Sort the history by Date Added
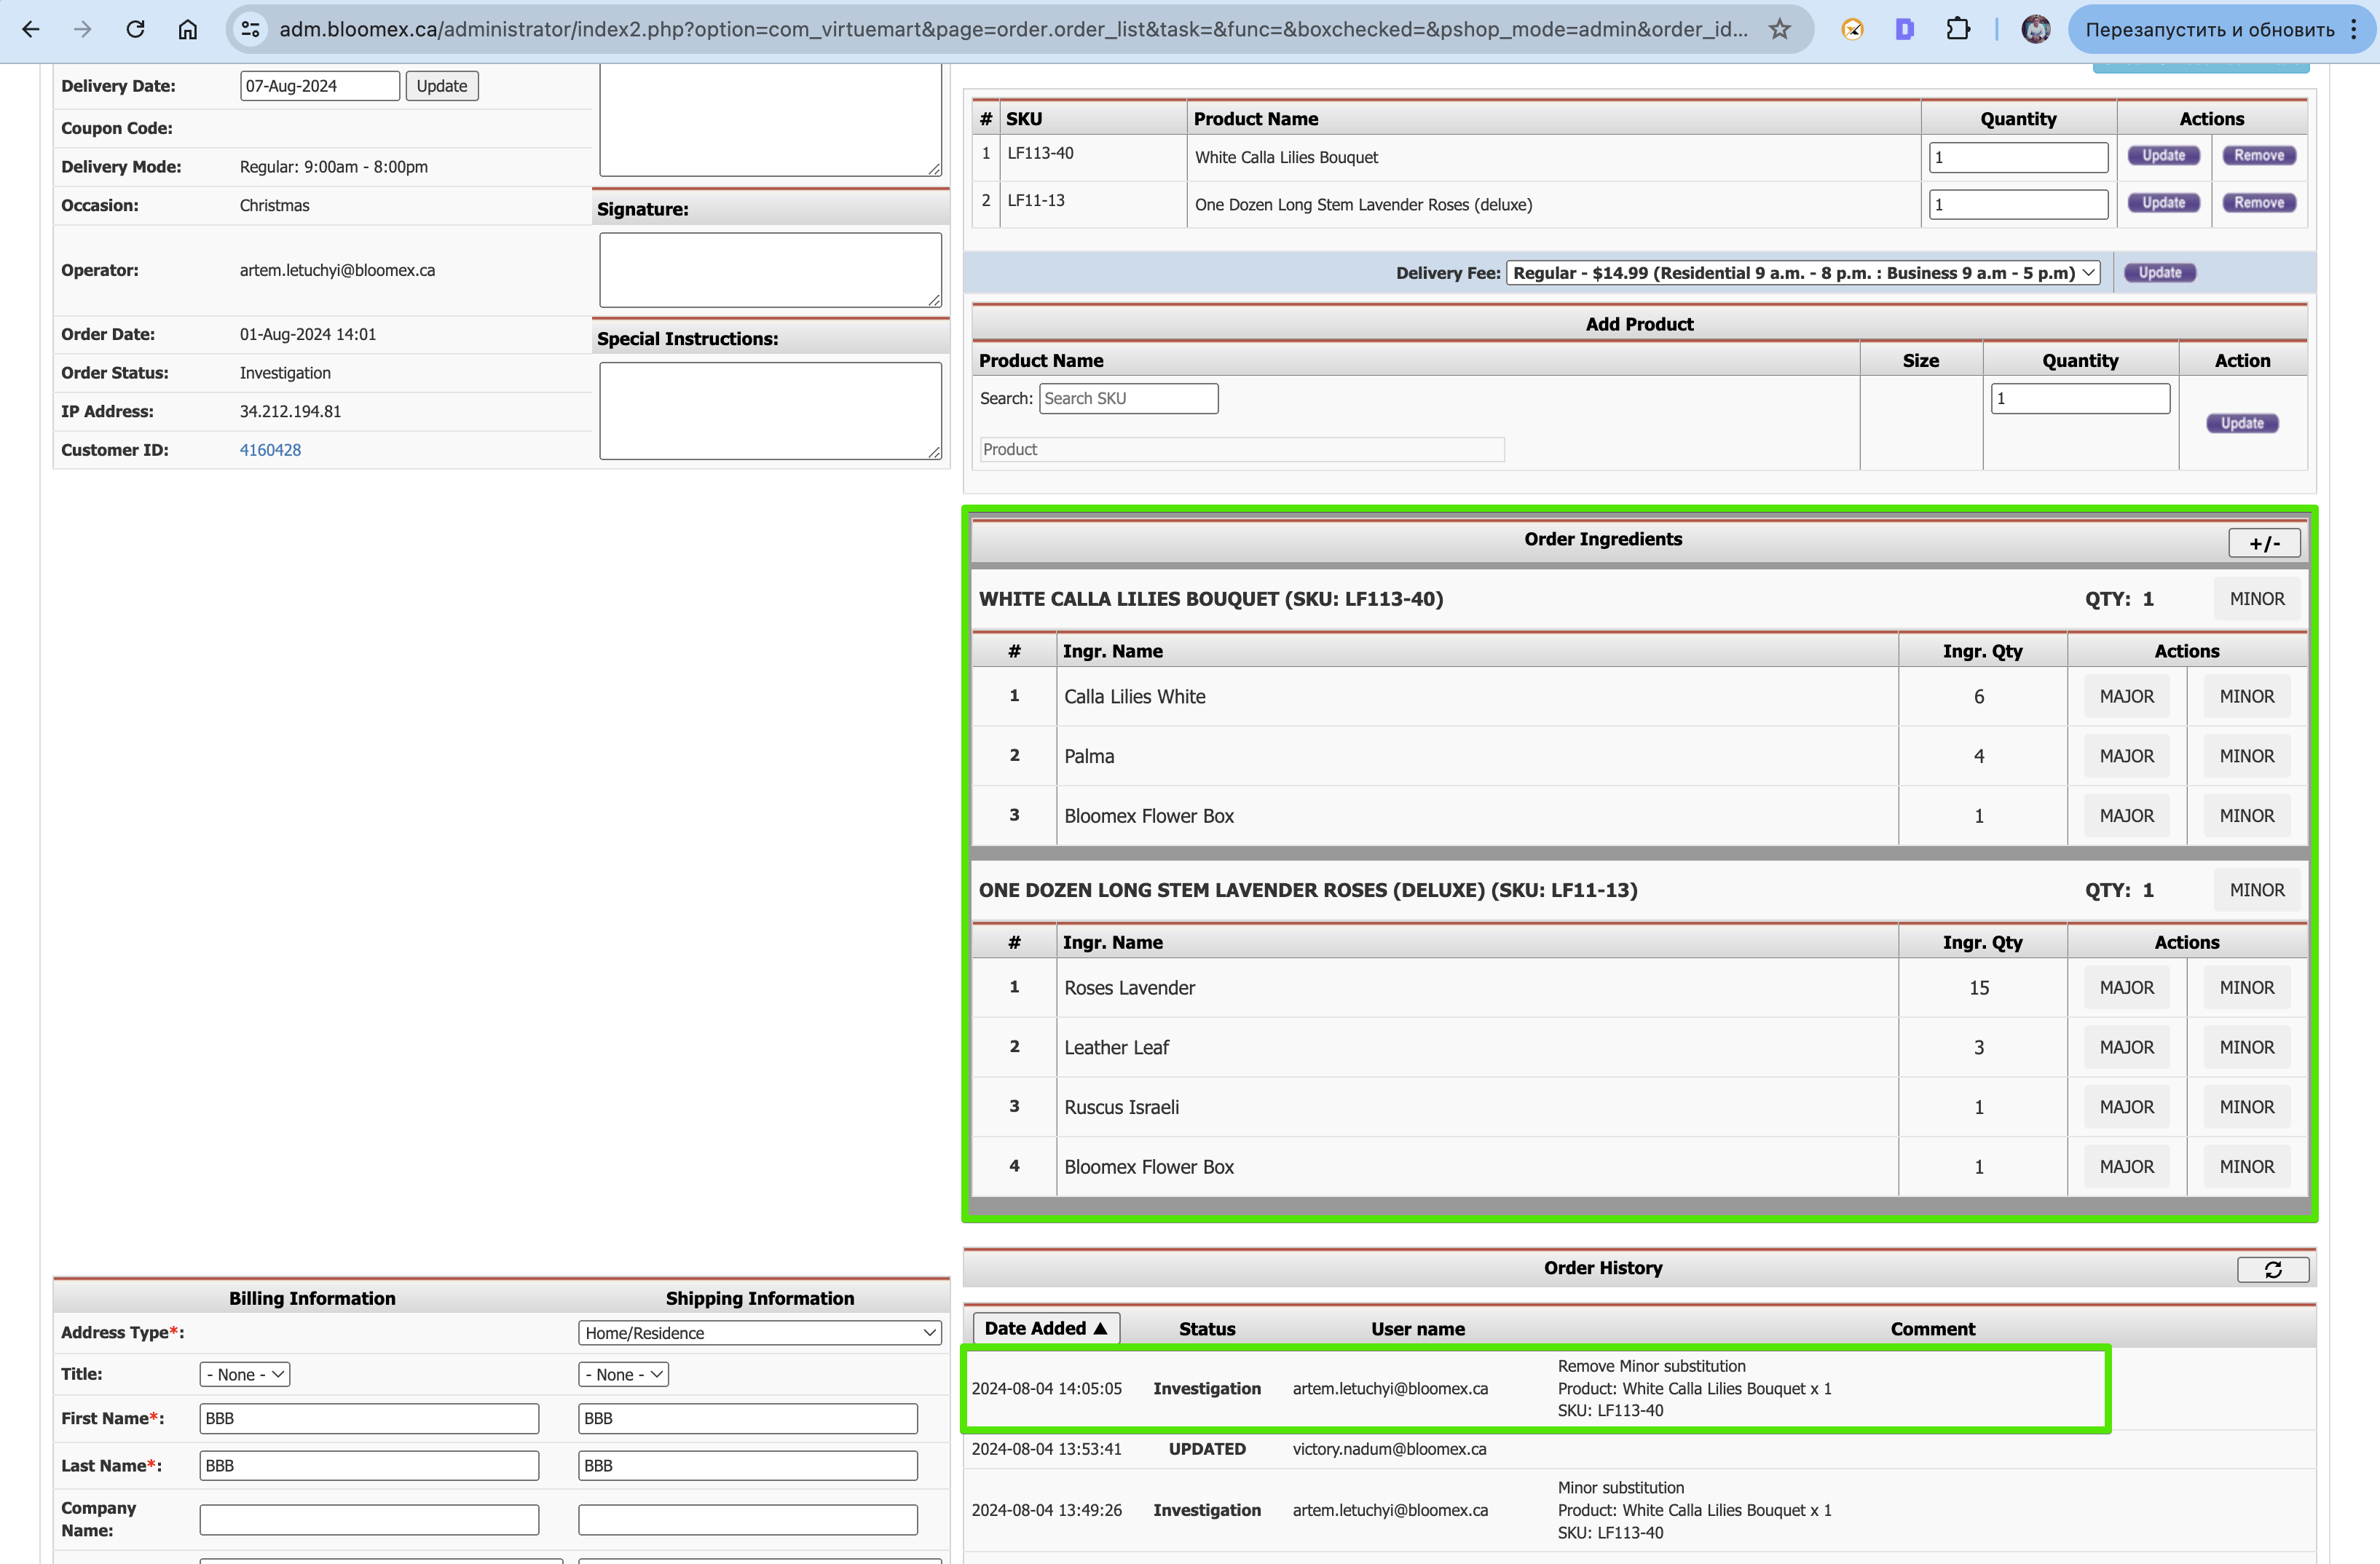Viewport: 2380px width, 1564px height. (1046, 1328)
